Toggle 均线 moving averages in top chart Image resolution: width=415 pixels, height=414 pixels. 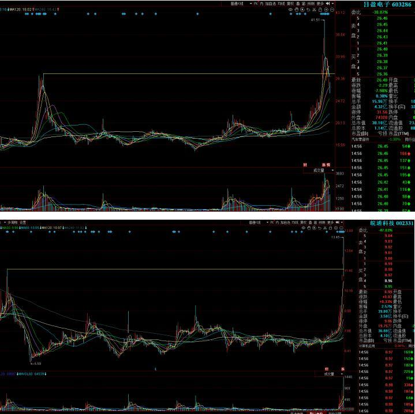pyautogui.click(x=281, y=3)
